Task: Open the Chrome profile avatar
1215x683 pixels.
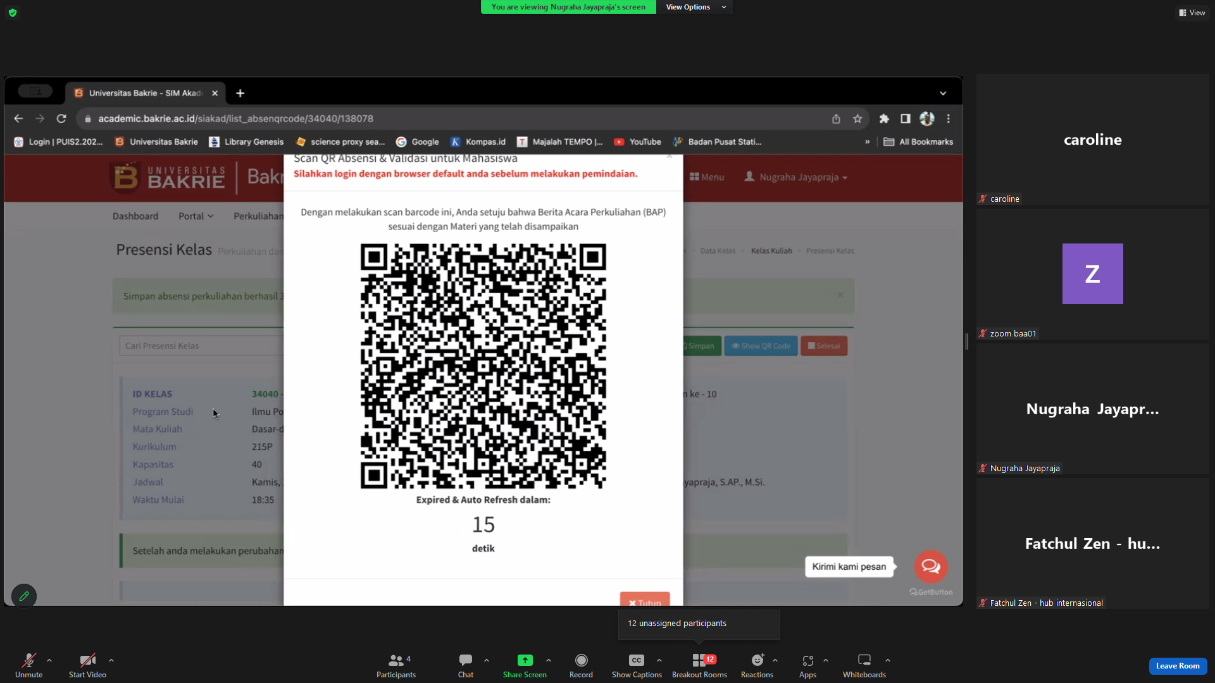Action: tap(927, 119)
